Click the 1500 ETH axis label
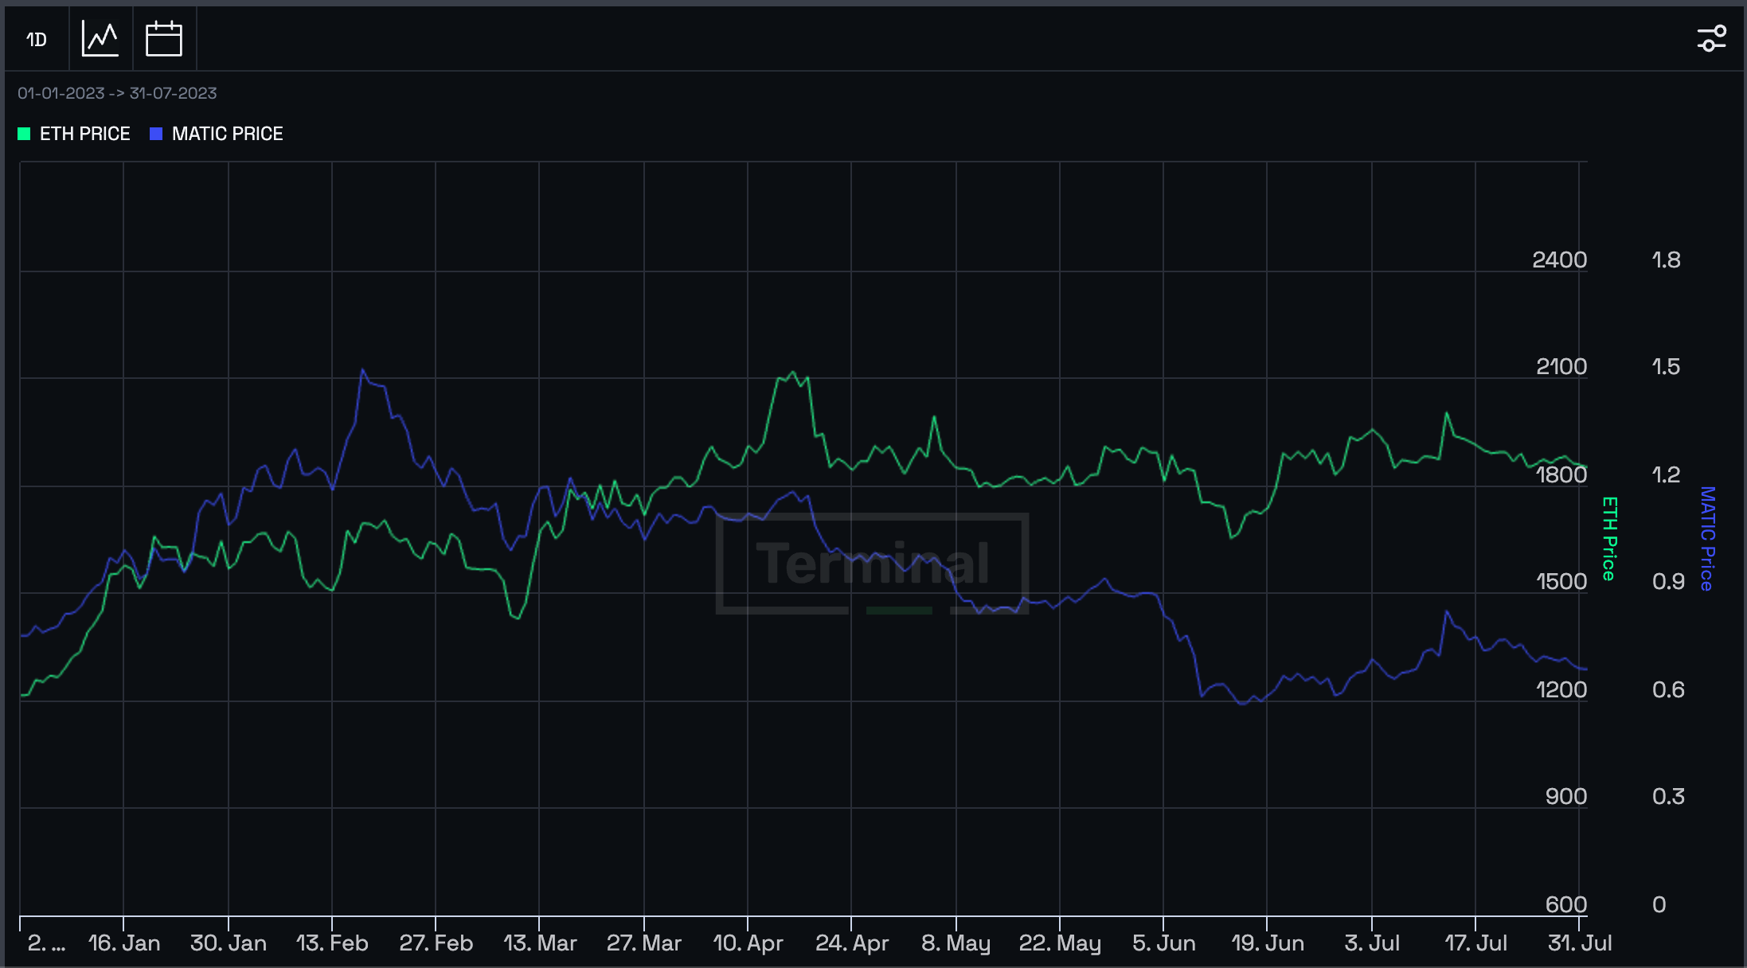1747x968 pixels. [x=1561, y=581]
